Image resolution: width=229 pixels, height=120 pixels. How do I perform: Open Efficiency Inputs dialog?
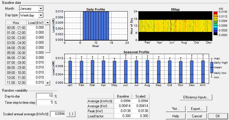(196, 97)
